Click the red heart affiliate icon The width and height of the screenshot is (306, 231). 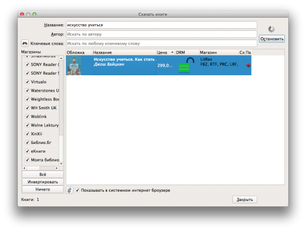[x=248, y=65]
